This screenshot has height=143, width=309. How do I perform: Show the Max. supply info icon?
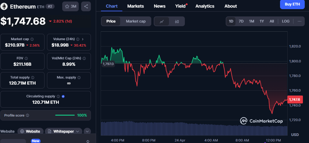(79, 78)
